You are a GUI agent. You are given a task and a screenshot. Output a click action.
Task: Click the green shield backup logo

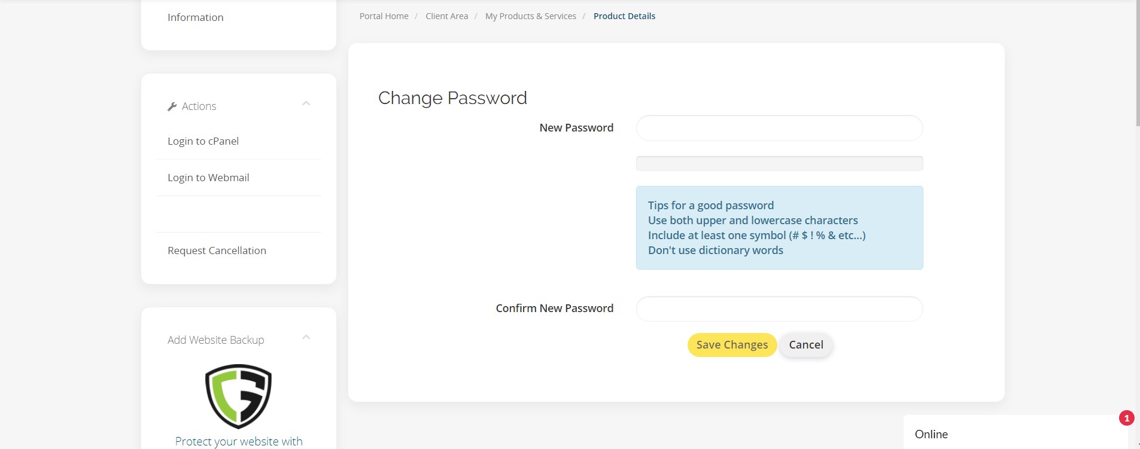tap(238, 396)
